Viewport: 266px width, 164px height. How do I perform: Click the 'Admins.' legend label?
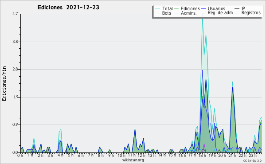189,13
